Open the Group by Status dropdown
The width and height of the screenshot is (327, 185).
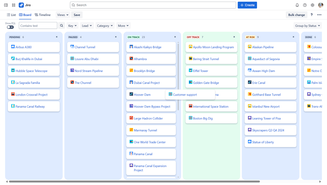pos(308,26)
